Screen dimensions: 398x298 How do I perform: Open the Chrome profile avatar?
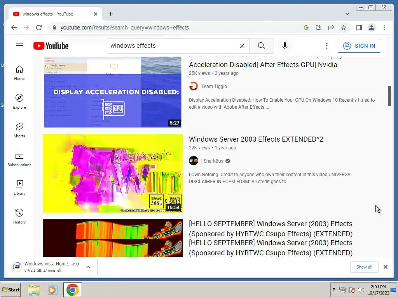pyautogui.click(x=371, y=28)
